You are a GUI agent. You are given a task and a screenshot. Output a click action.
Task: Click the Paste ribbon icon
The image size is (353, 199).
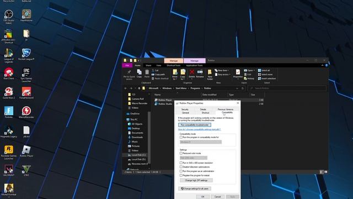click(147, 74)
